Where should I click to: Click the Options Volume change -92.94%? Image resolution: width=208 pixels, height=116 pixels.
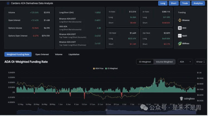click(x=35, y=28)
